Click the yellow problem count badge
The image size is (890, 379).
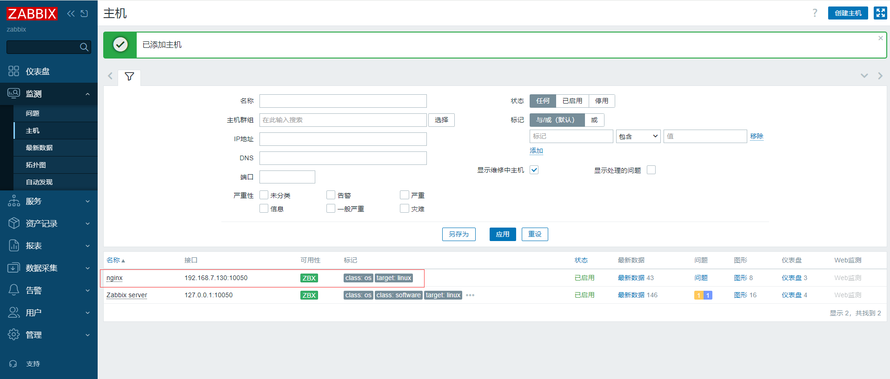[698, 295]
